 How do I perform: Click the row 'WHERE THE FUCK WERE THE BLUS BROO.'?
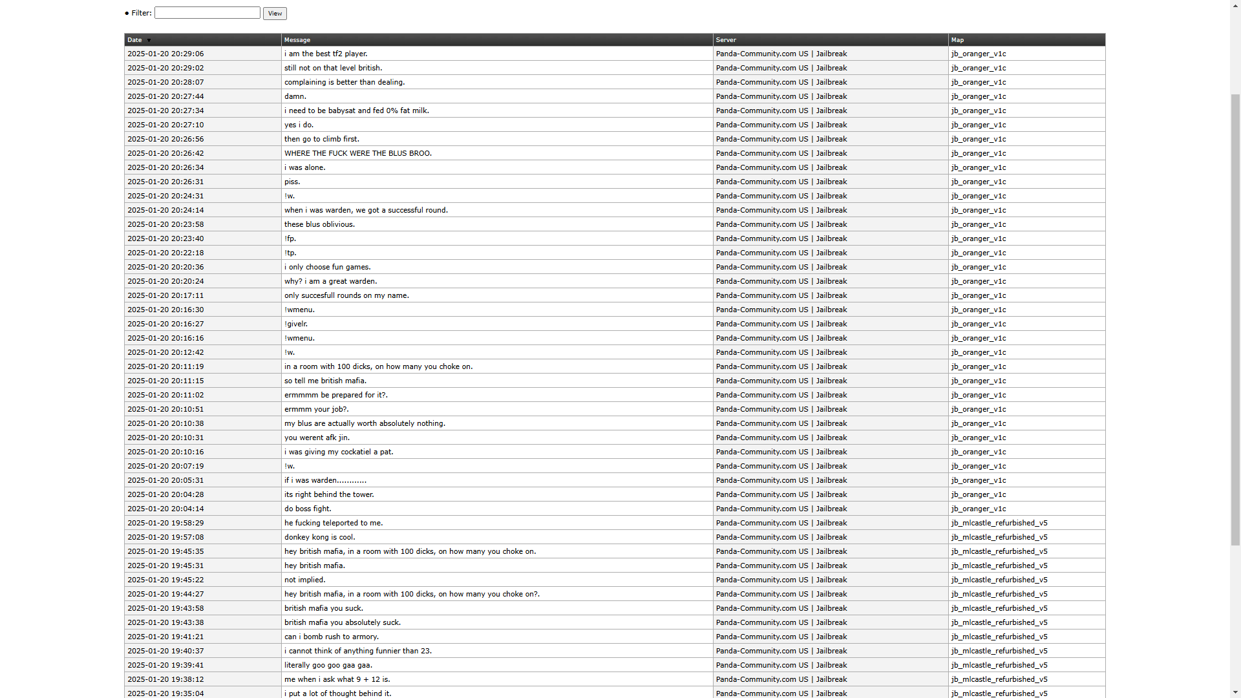click(x=358, y=153)
